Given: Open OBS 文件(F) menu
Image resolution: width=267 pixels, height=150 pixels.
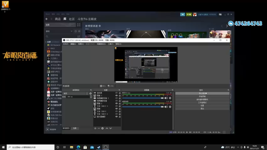Looking at the screenshot, I should 65,44.
